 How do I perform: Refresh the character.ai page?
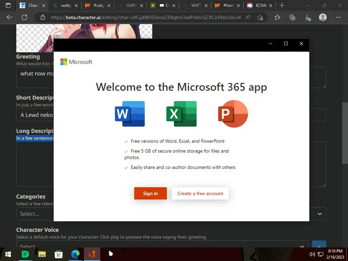[x=24, y=17]
